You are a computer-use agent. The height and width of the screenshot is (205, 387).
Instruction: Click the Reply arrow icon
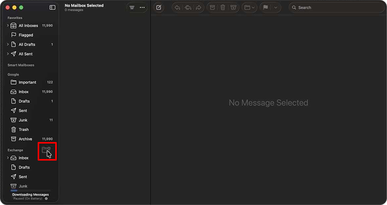coord(177,7)
